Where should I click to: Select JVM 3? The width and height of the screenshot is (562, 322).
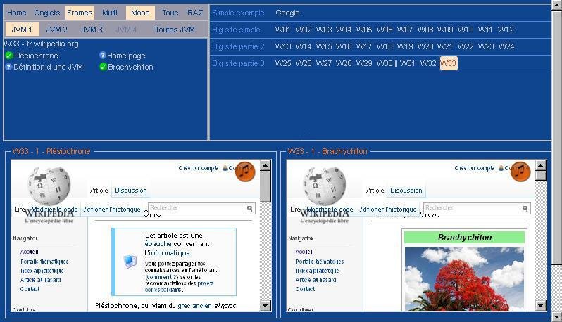pyautogui.click(x=92, y=30)
